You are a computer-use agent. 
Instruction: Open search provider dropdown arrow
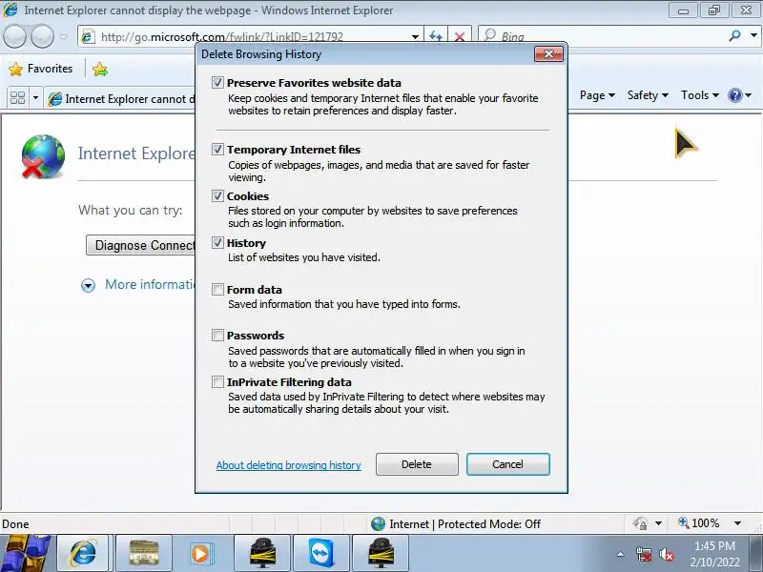(x=753, y=35)
